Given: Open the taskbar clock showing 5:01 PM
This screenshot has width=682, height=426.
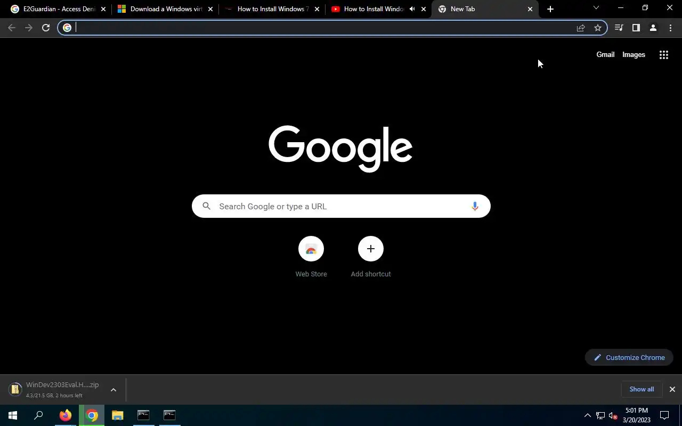Looking at the screenshot, I should (x=637, y=415).
